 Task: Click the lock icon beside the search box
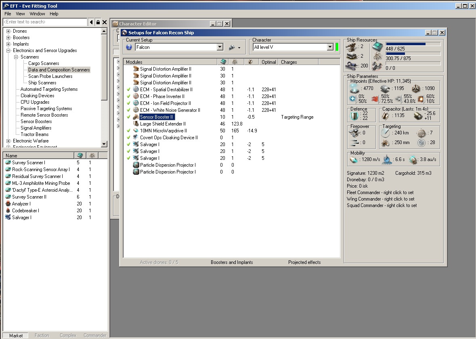click(x=98, y=22)
